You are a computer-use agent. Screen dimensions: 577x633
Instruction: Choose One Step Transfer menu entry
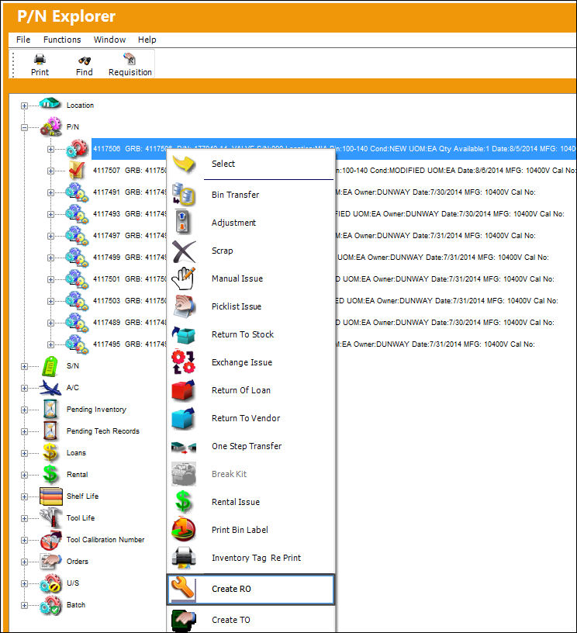[x=250, y=446]
